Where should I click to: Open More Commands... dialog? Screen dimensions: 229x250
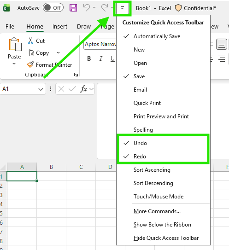coord(163,211)
